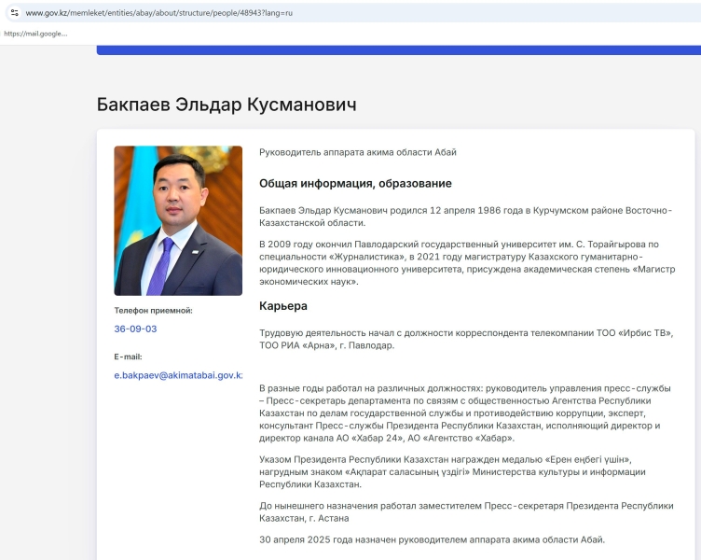Select the heading "Карьера"
This screenshot has width=701, height=560.
click(x=283, y=306)
